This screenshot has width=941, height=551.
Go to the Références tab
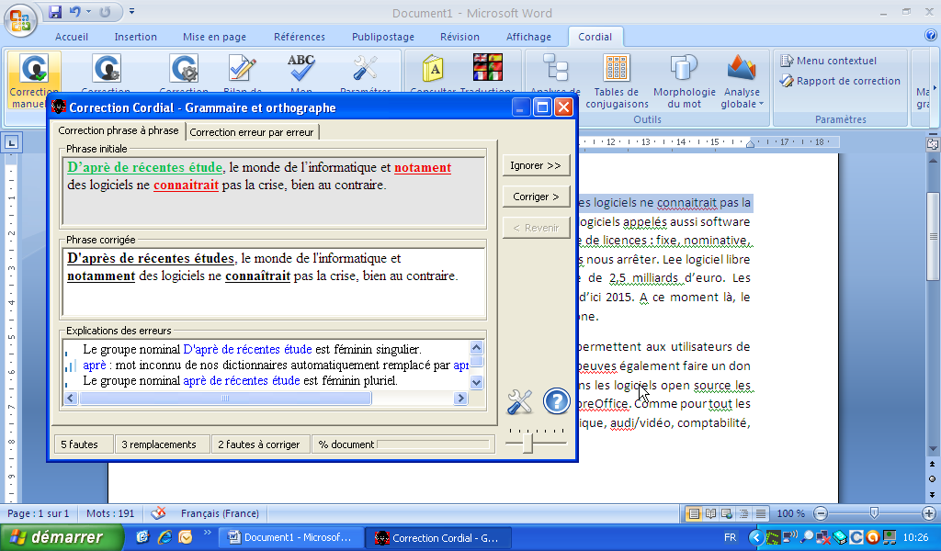tap(300, 37)
